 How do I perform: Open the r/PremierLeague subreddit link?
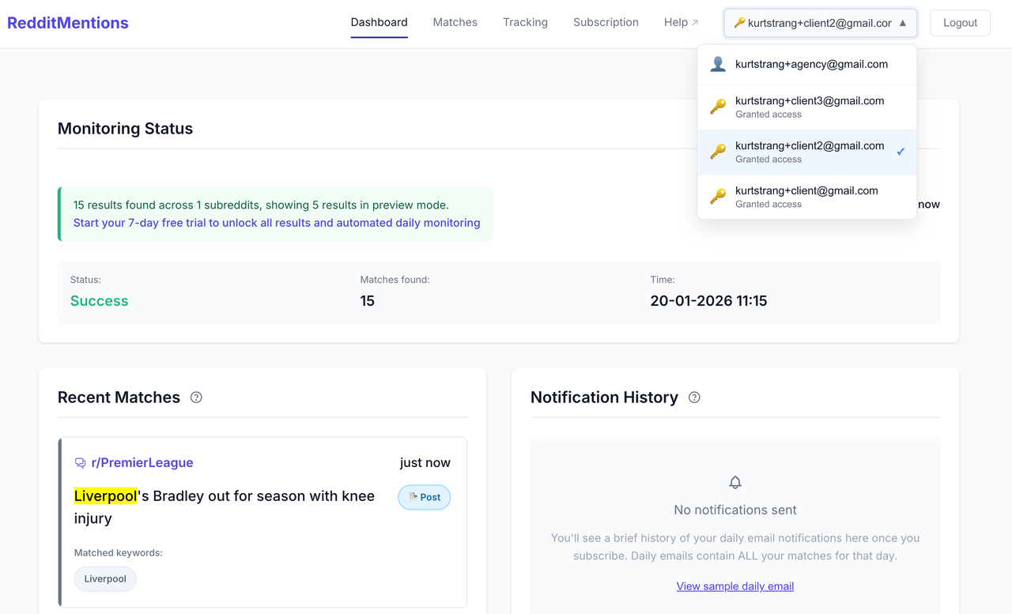(142, 463)
